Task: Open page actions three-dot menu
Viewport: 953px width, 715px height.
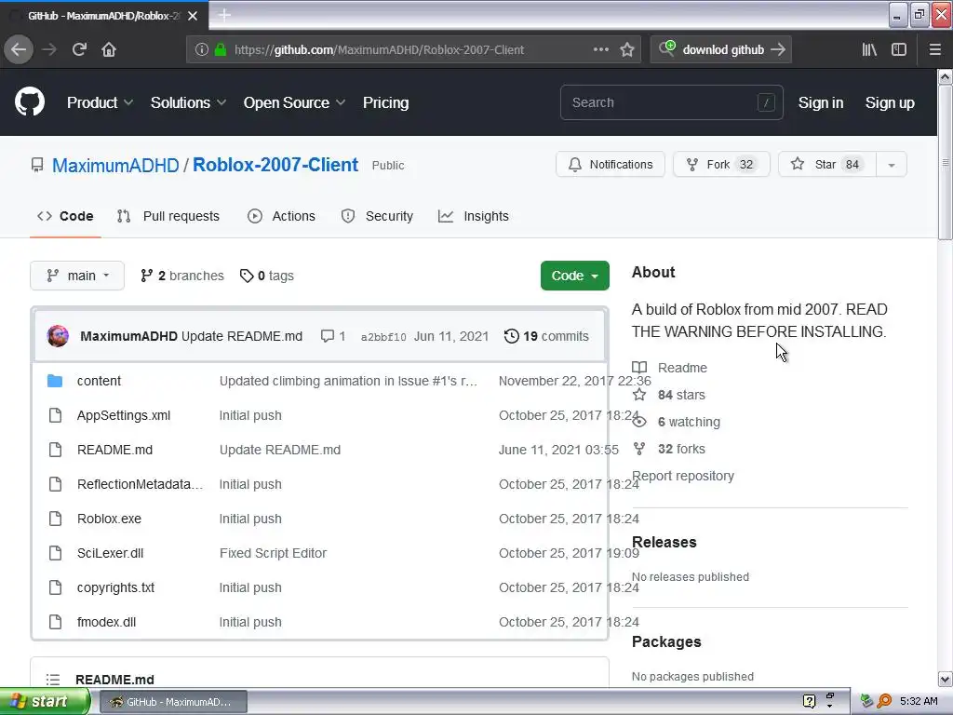Action: click(600, 49)
